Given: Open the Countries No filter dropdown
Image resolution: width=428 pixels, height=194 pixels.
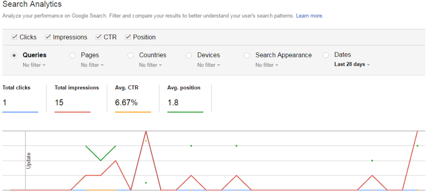Looking at the screenshot, I should coord(150,65).
